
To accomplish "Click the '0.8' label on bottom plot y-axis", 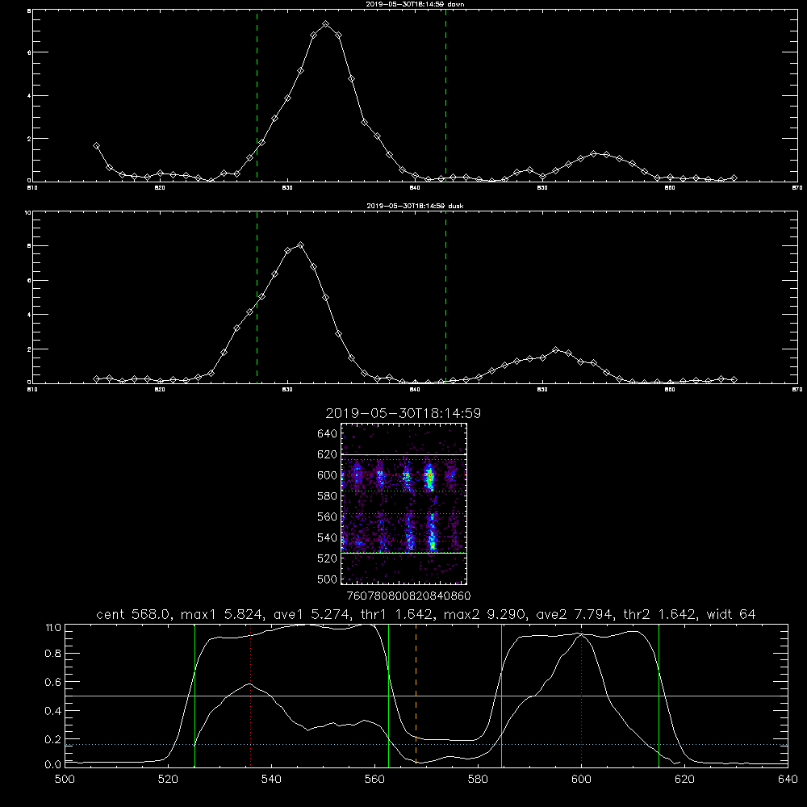I will point(53,654).
